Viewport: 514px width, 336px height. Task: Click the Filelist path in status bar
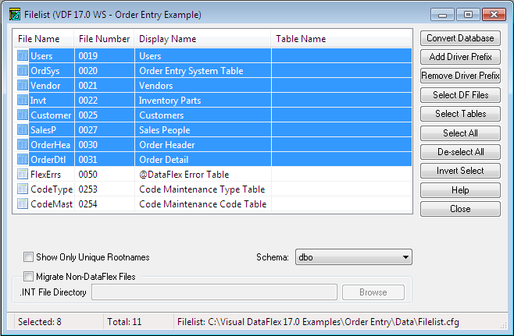(x=318, y=322)
